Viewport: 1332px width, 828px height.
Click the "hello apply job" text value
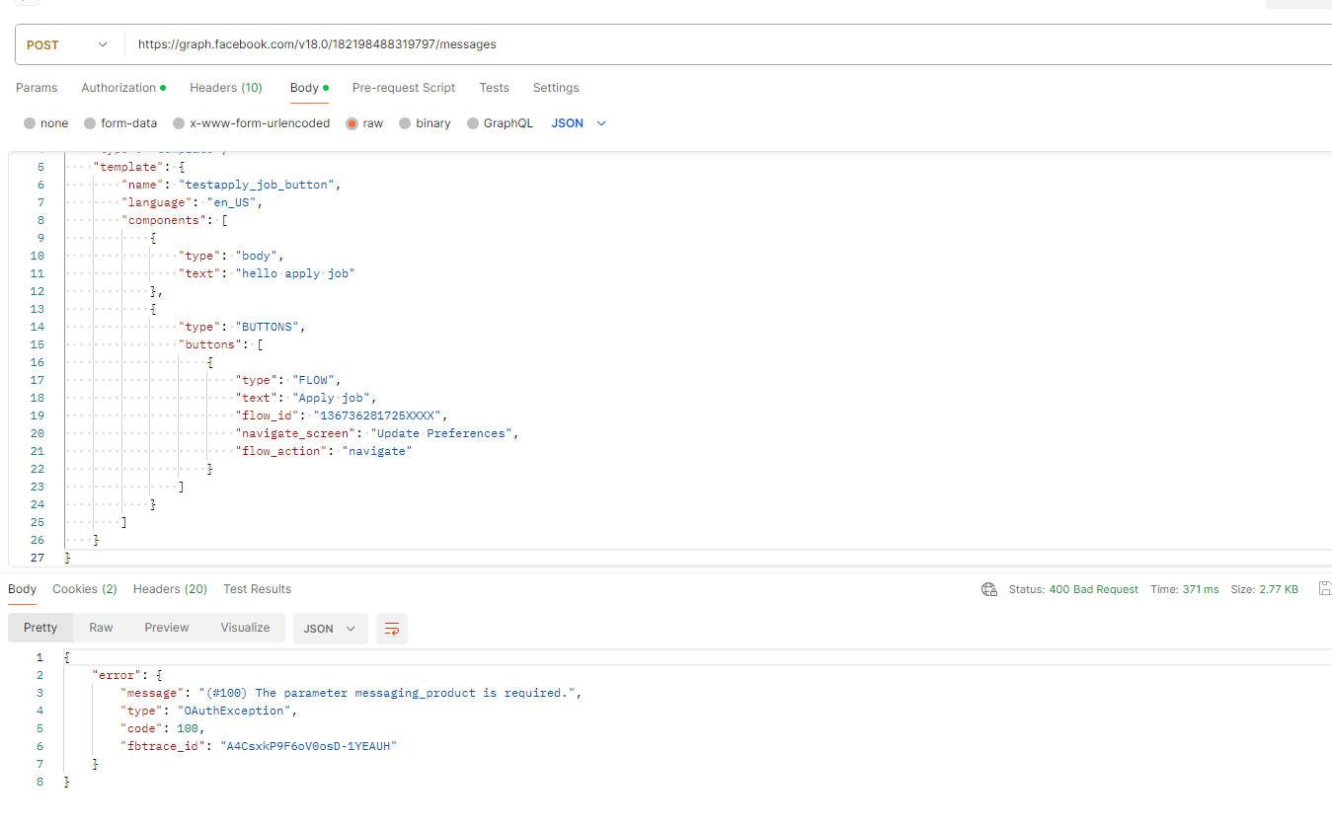pos(297,273)
